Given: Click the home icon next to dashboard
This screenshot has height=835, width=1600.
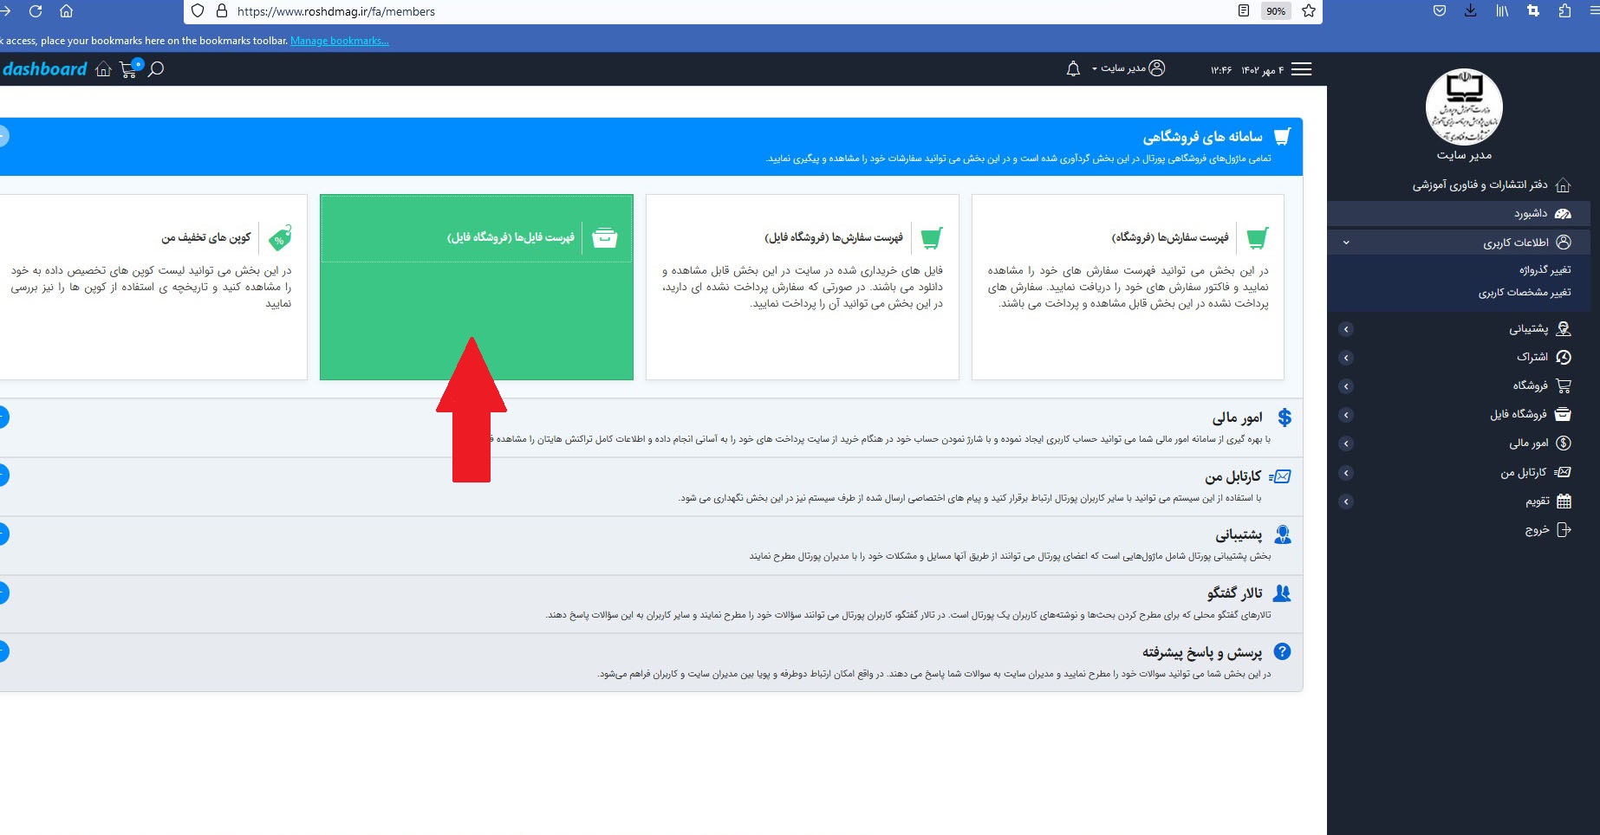Looking at the screenshot, I should [103, 69].
